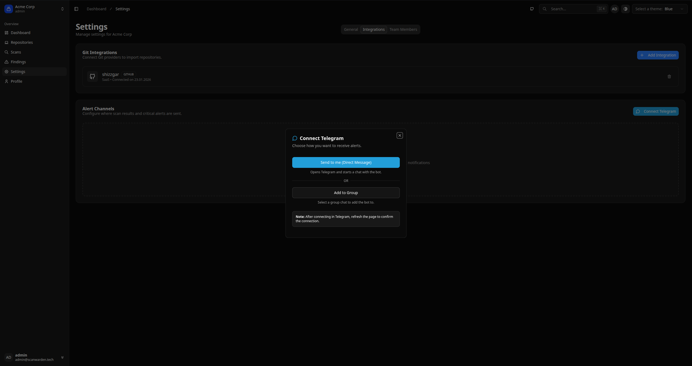Screen dimensions: 692x366
Task: Toggle dark mode with the contrast icon
Action: tap(626, 9)
